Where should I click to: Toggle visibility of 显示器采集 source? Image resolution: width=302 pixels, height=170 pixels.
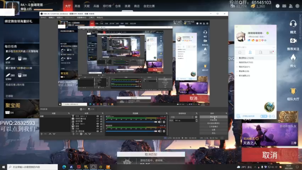point(98,131)
